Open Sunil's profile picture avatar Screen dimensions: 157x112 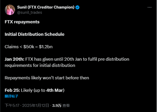point(10,10)
